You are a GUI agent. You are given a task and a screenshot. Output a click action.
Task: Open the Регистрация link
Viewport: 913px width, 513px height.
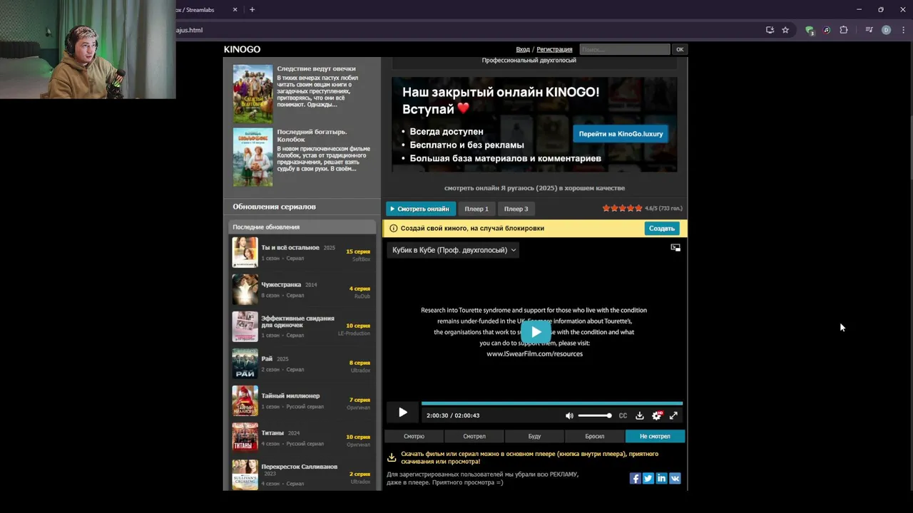point(554,49)
